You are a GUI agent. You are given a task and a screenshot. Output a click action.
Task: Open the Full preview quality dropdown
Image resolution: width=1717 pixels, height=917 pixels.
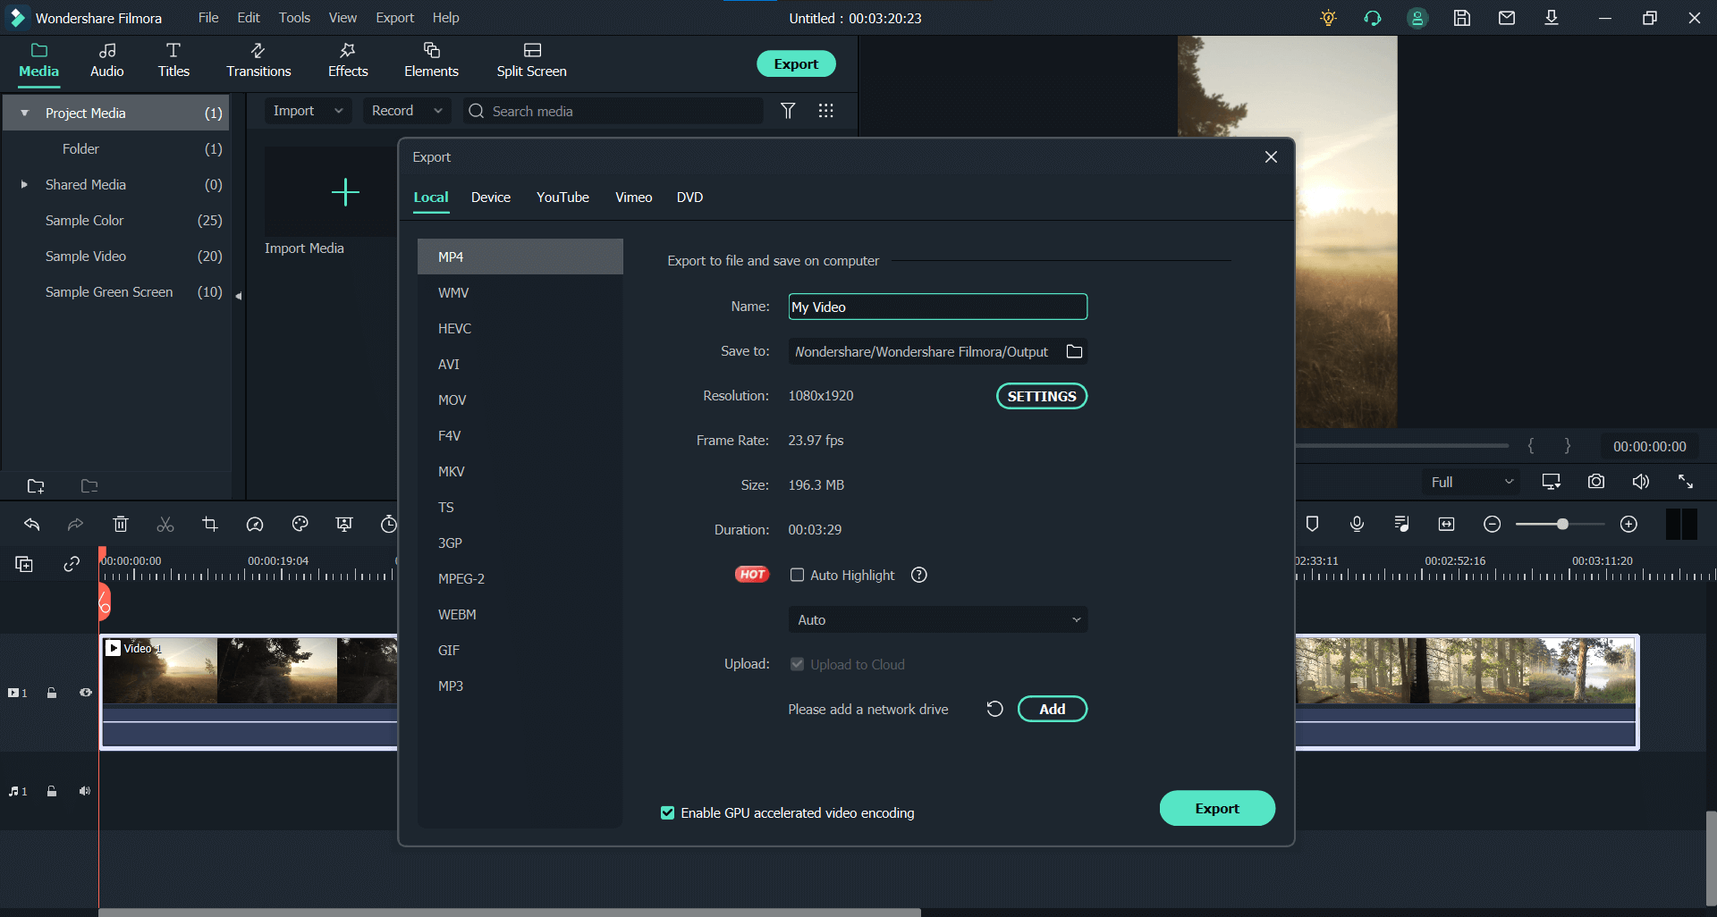[1471, 482]
